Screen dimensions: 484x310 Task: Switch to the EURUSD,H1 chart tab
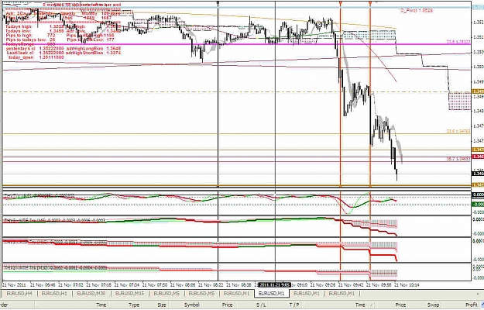click(x=54, y=293)
